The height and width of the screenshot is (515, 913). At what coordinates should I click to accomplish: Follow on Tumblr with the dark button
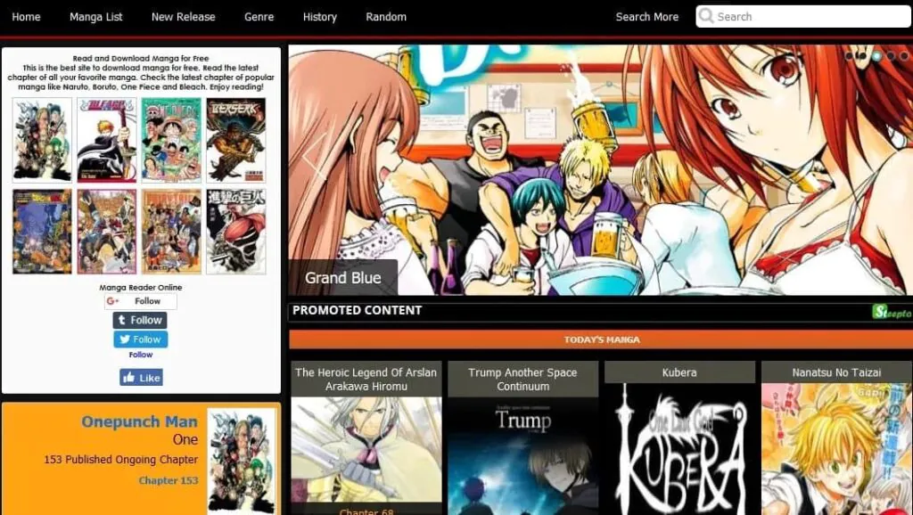[140, 320]
